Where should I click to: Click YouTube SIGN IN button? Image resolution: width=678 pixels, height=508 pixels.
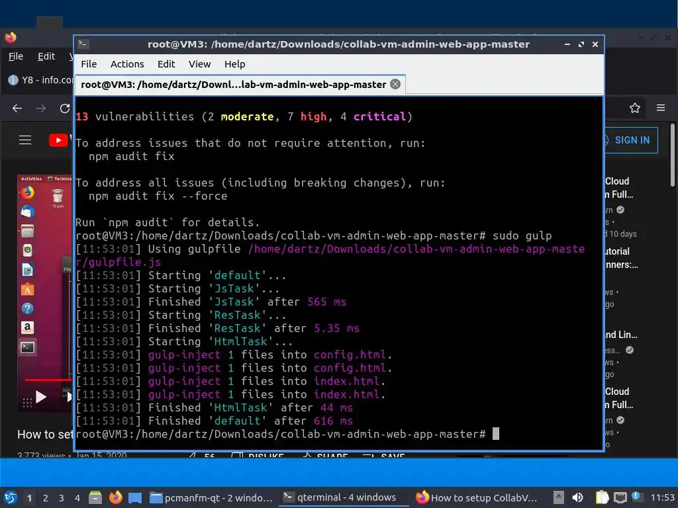click(x=630, y=140)
